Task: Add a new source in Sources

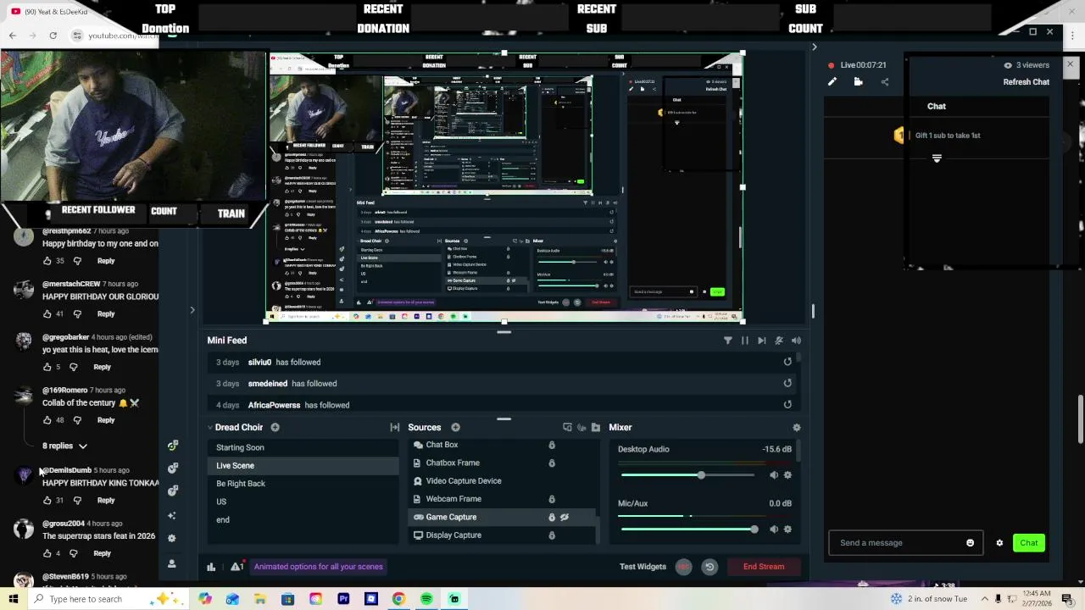Action: (455, 428)
